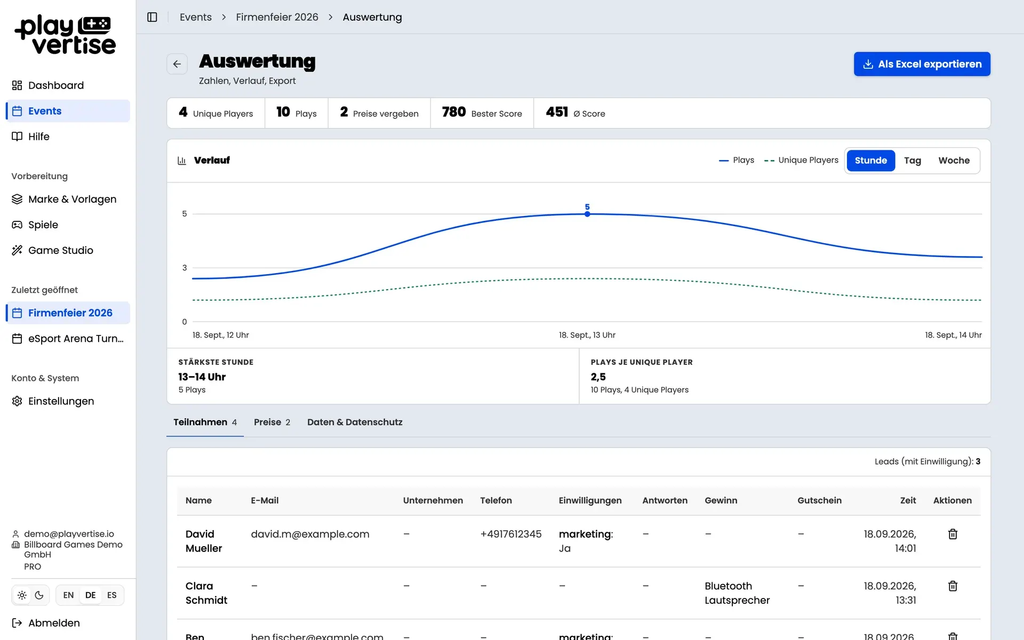Open the playvertise logo home
The width and height of the screenshot is (1024, 640).
(65, 35)
